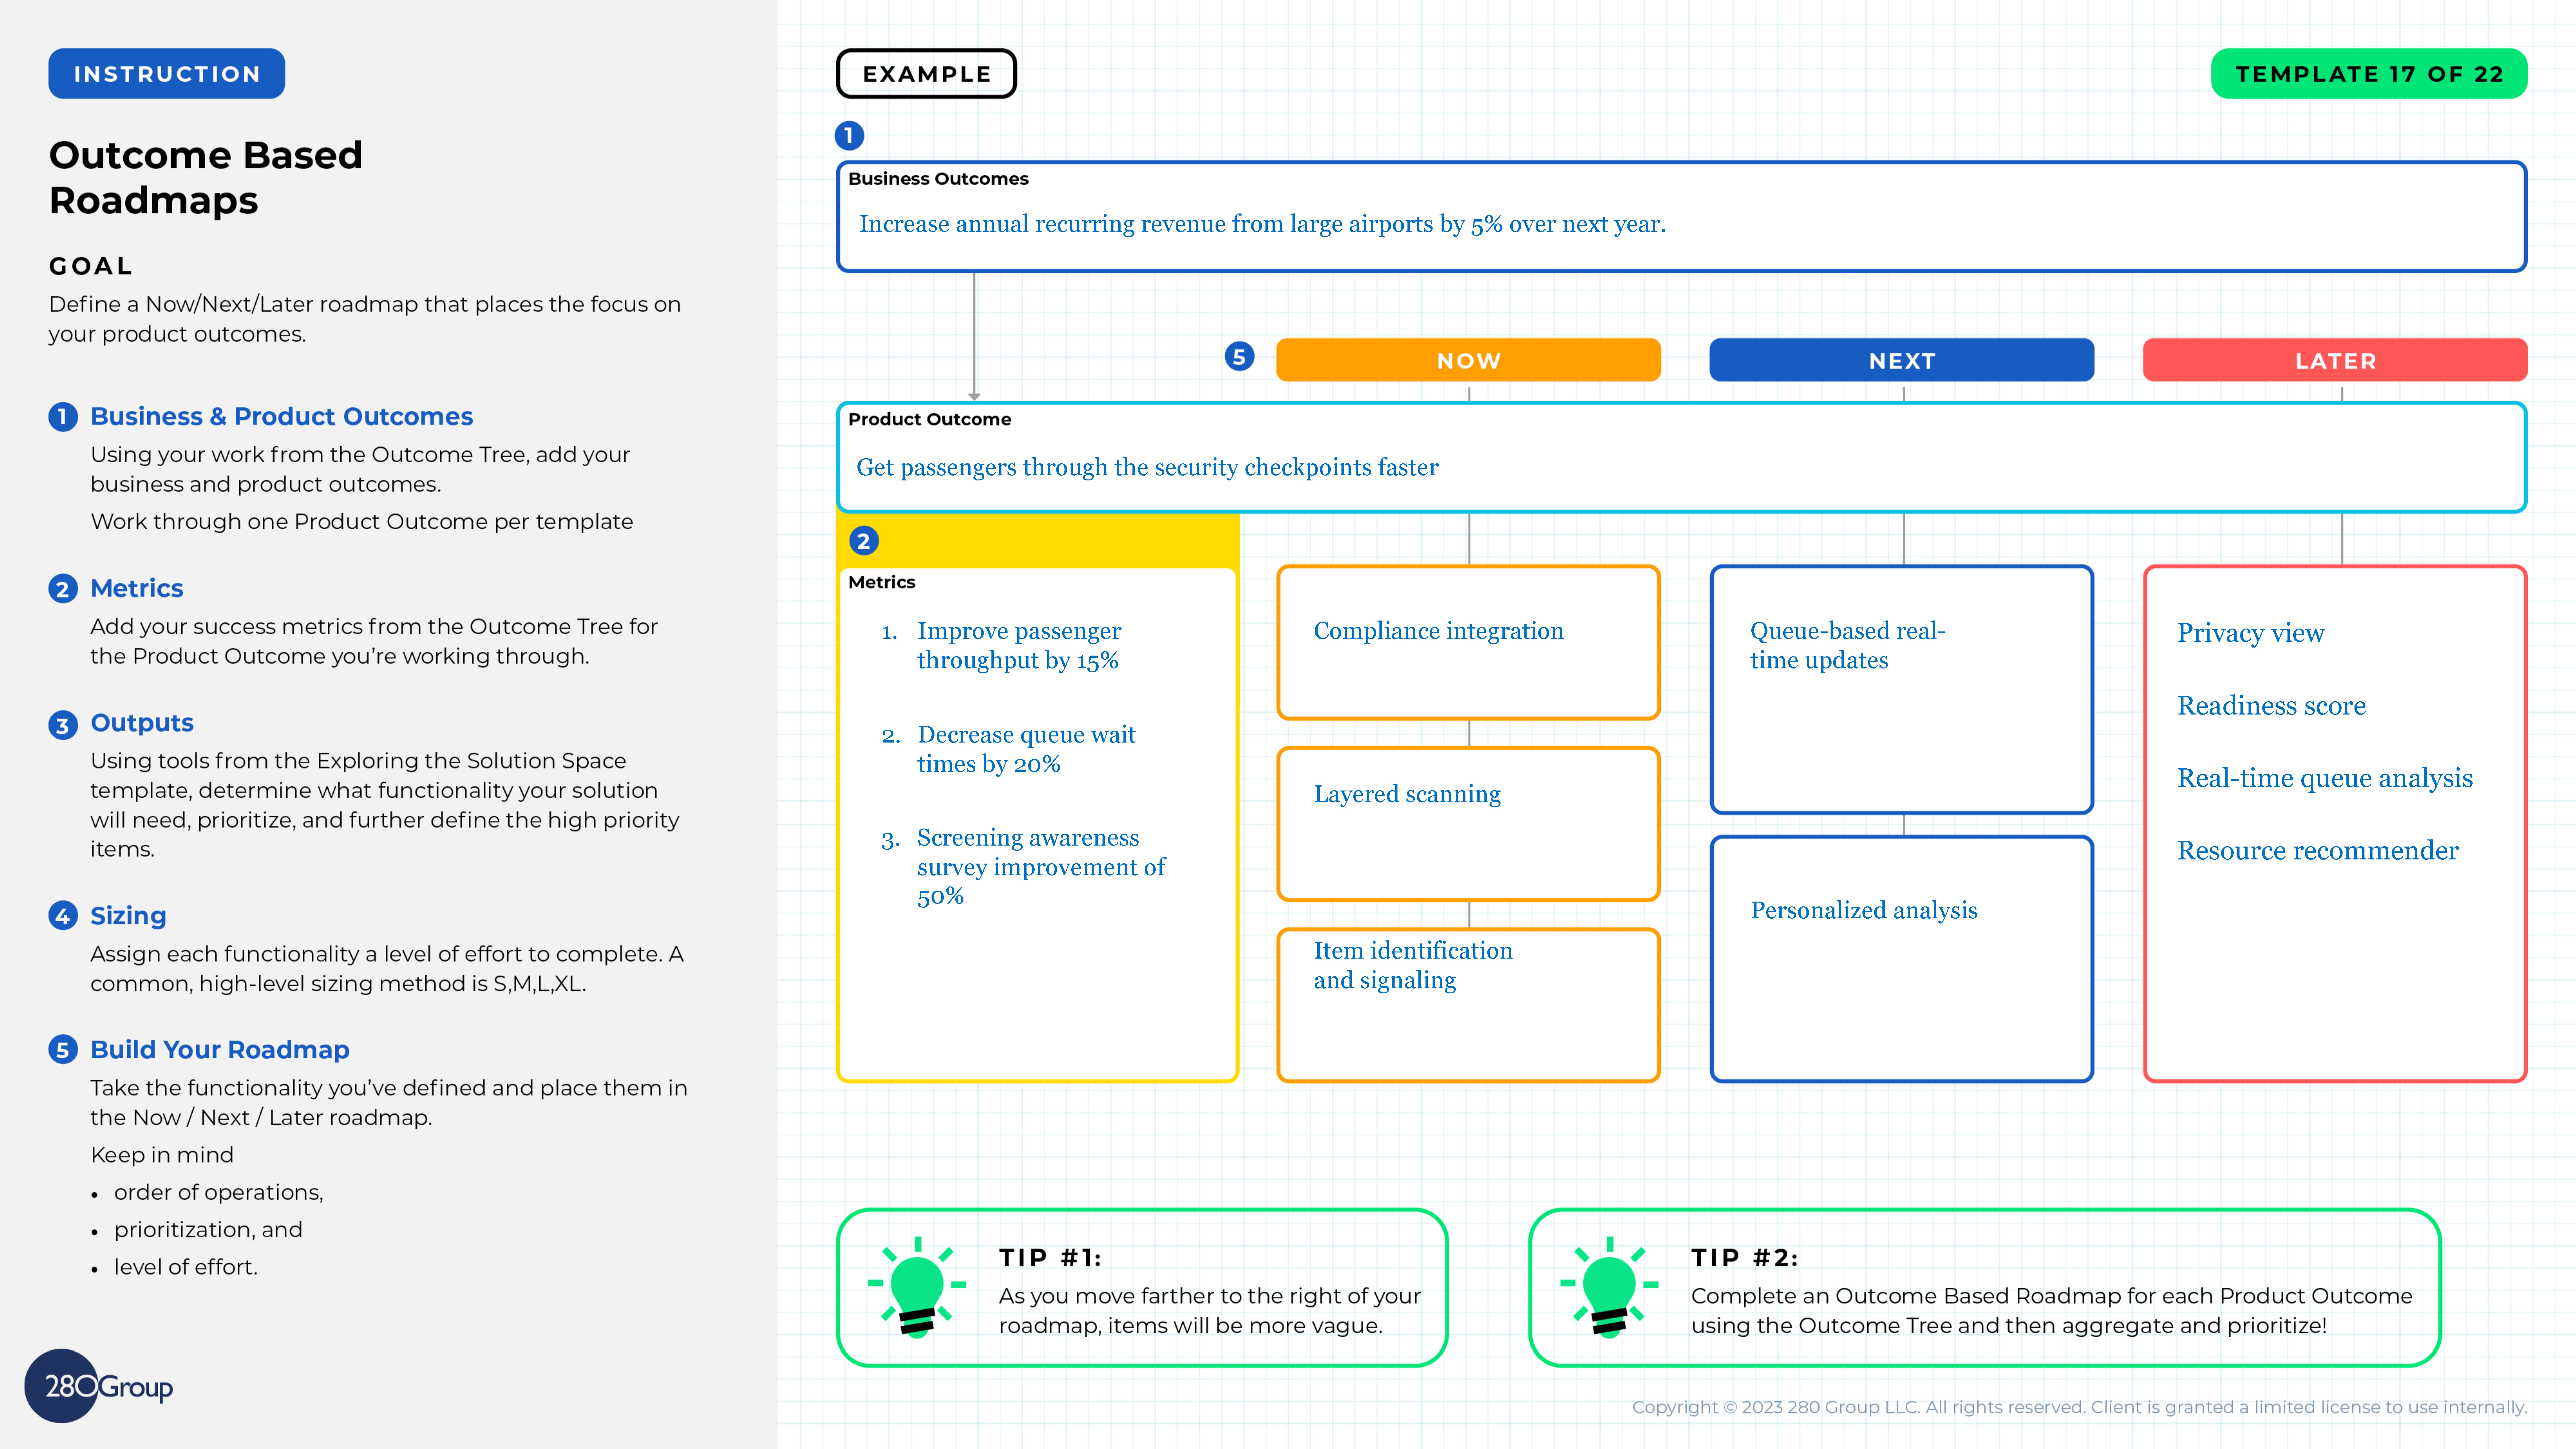The width and height of the screenshot is (2576, 1449).
Task: Click the Business Outcomes box label
Action: point(938,179)
